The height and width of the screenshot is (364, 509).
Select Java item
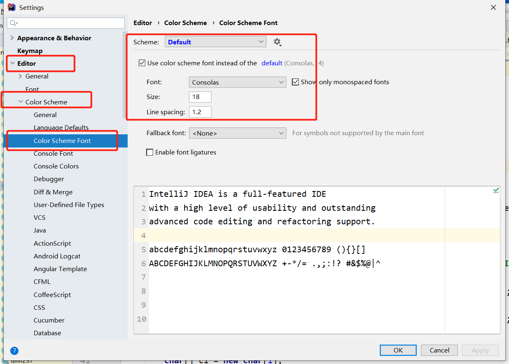coord(40,230)
